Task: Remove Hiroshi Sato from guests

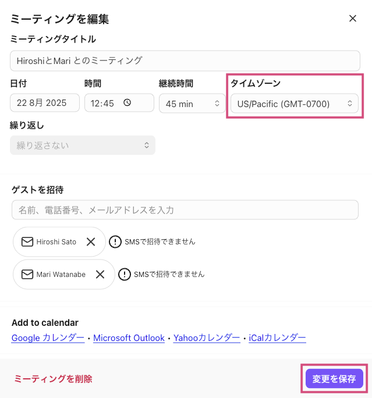Action: [x=91, y=242]
